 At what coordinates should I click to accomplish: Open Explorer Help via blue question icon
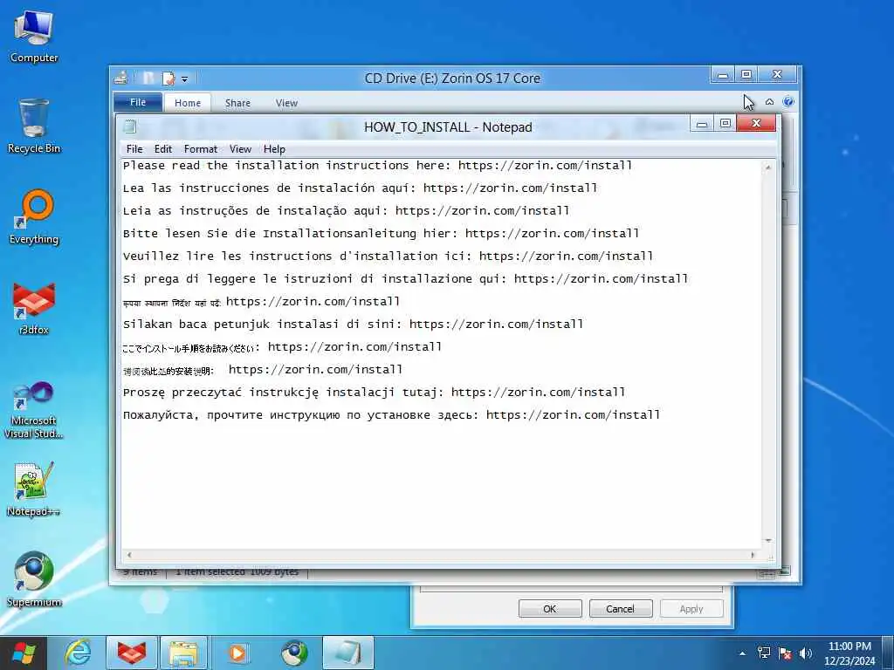(788, 102)
